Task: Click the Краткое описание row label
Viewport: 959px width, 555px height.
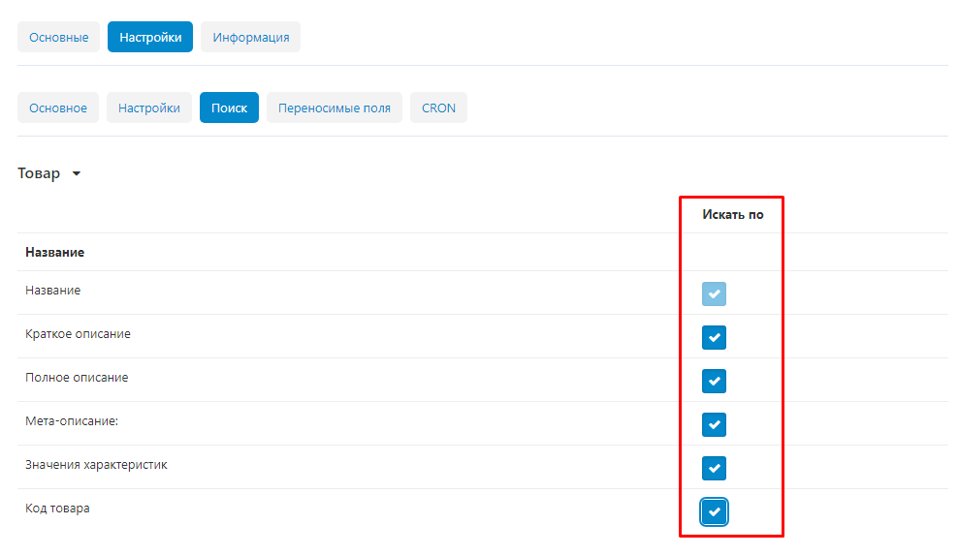Action: [78, 334]
